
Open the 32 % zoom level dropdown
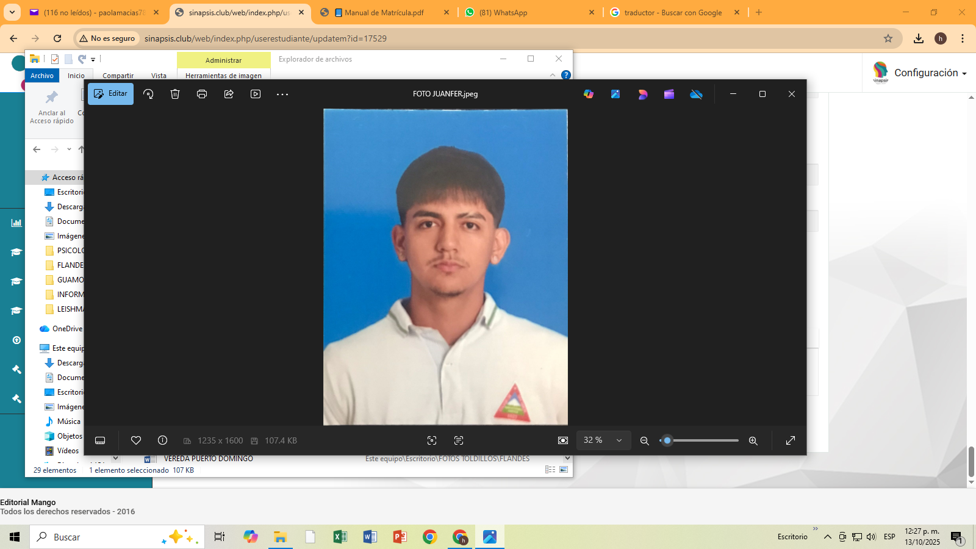click(x=603, y=440)
